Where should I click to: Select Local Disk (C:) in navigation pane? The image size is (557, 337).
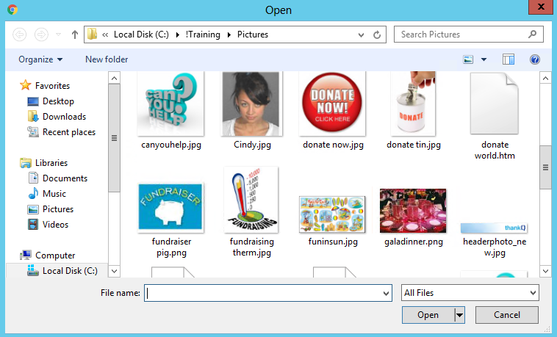(69, 271)
